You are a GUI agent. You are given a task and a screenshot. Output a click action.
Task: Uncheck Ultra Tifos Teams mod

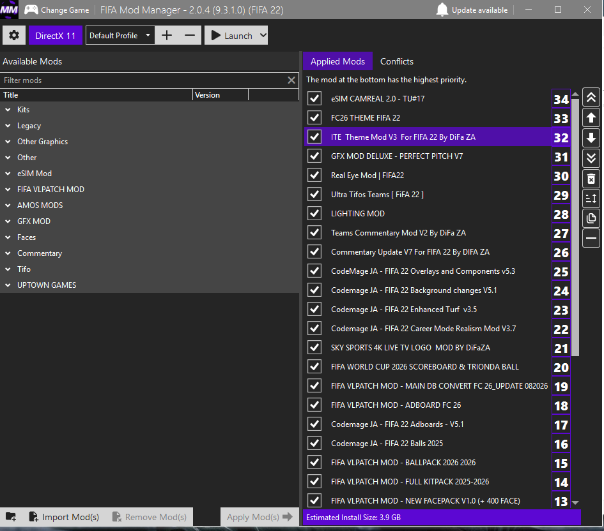[x=314, y=195]
